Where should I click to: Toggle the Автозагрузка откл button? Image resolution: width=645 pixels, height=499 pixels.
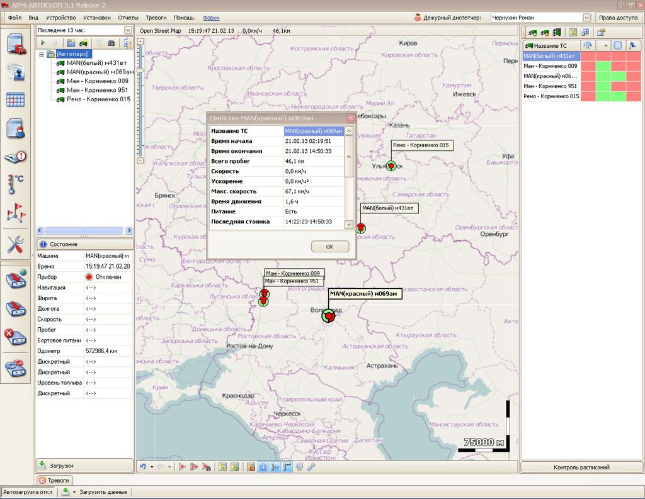[28, 491]
